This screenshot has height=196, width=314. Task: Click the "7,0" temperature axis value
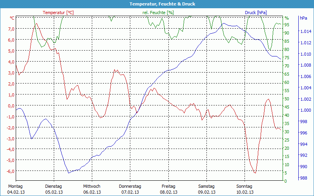click(x=11, y=29)
